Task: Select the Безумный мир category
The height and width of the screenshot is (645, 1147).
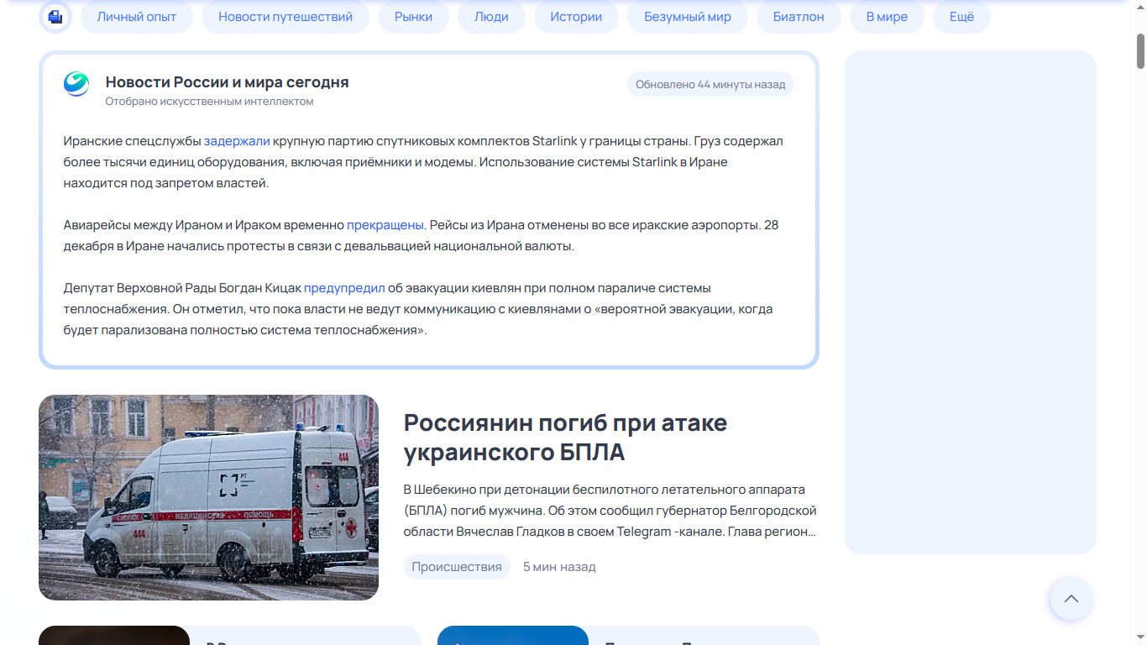Action: [x=687, y=17]
